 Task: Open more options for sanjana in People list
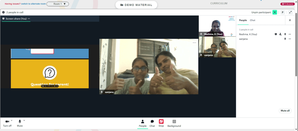tap(290, 39)
